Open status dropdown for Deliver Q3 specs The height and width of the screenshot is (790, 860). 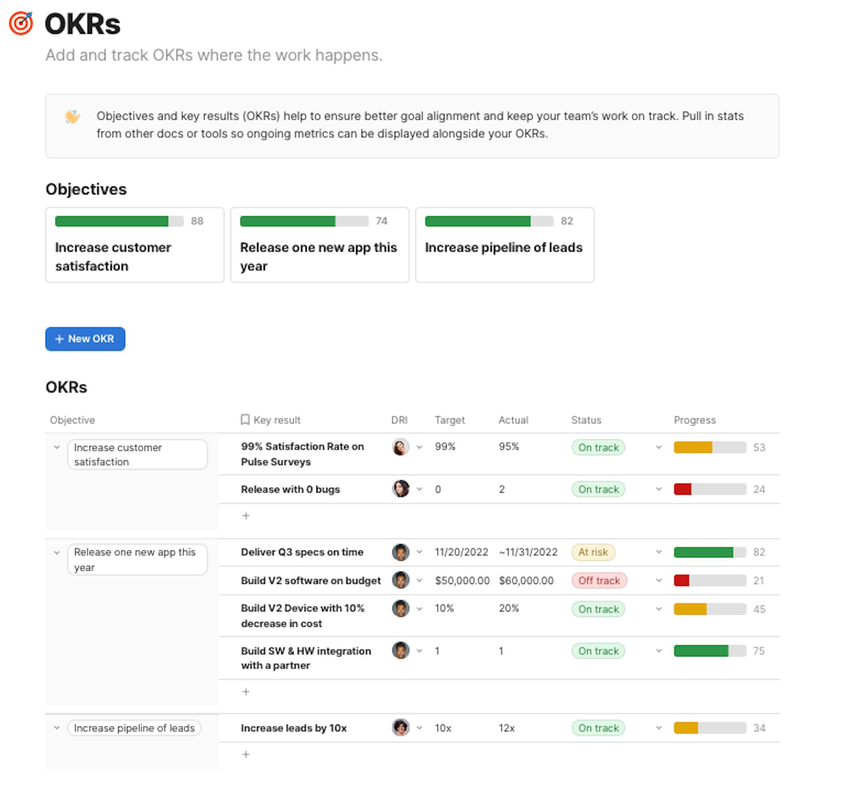tap(658, 552)
